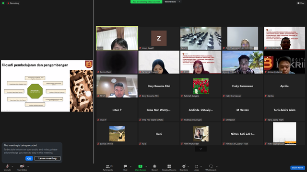
Task: Open the Chat panel
Action: (x=125, y=167)
